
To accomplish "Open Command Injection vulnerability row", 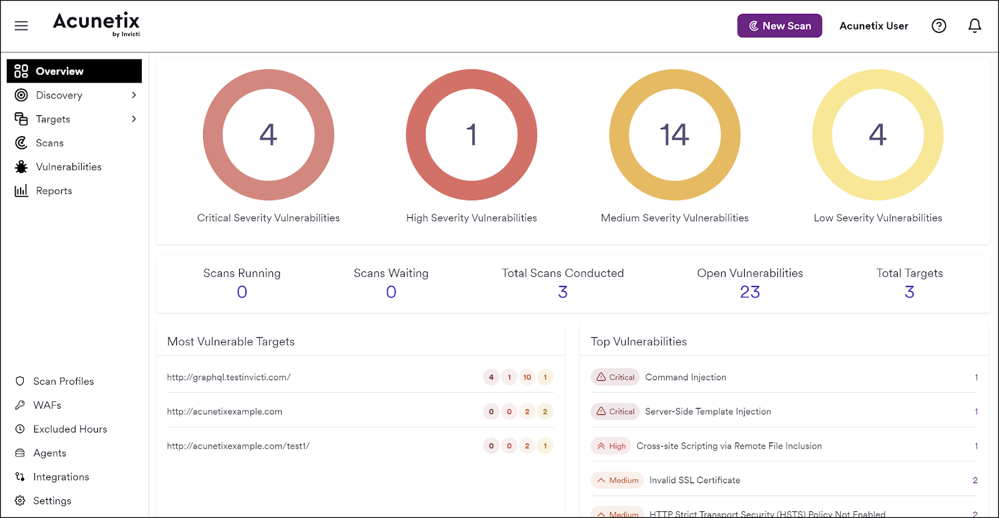I will coord(686,377).
